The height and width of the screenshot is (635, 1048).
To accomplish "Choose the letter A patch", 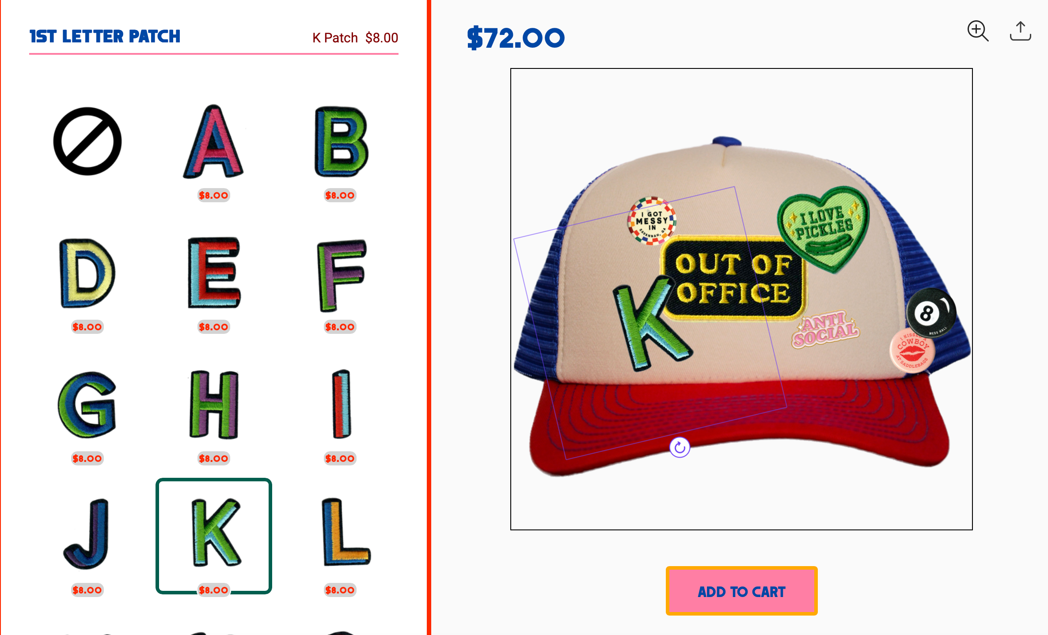I will [x=213, y=141].
